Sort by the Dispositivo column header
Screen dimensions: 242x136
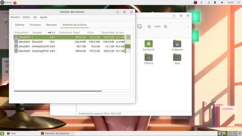coord(22,32)
